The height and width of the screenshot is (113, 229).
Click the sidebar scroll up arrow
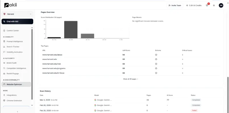coord(32,28)
